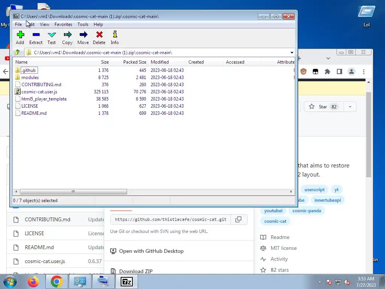Open the Favorites menu

pos(63,24)
